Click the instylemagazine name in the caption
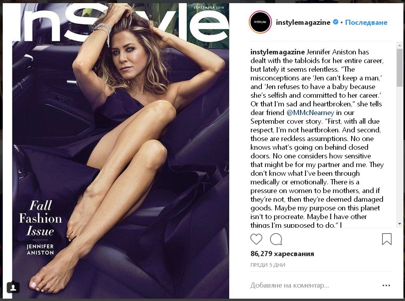This screenshot has width=405, height=301. (x=277, y=52)
